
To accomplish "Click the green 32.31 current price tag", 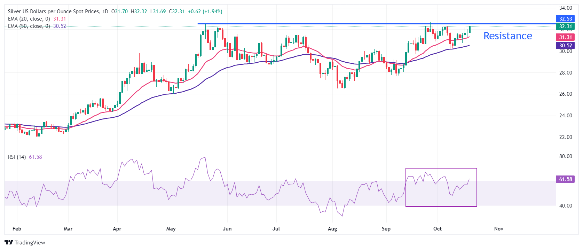I will 565,26.
